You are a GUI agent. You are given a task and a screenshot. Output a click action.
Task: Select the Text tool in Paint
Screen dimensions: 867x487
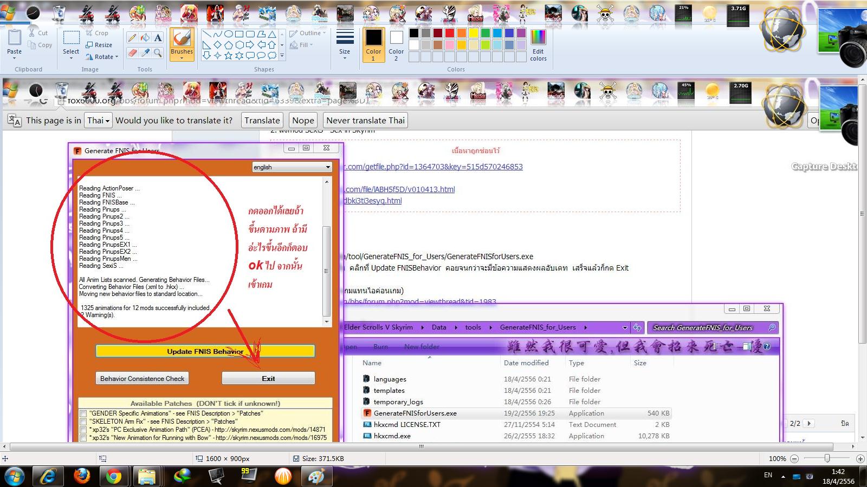click(x=158, y=37)
